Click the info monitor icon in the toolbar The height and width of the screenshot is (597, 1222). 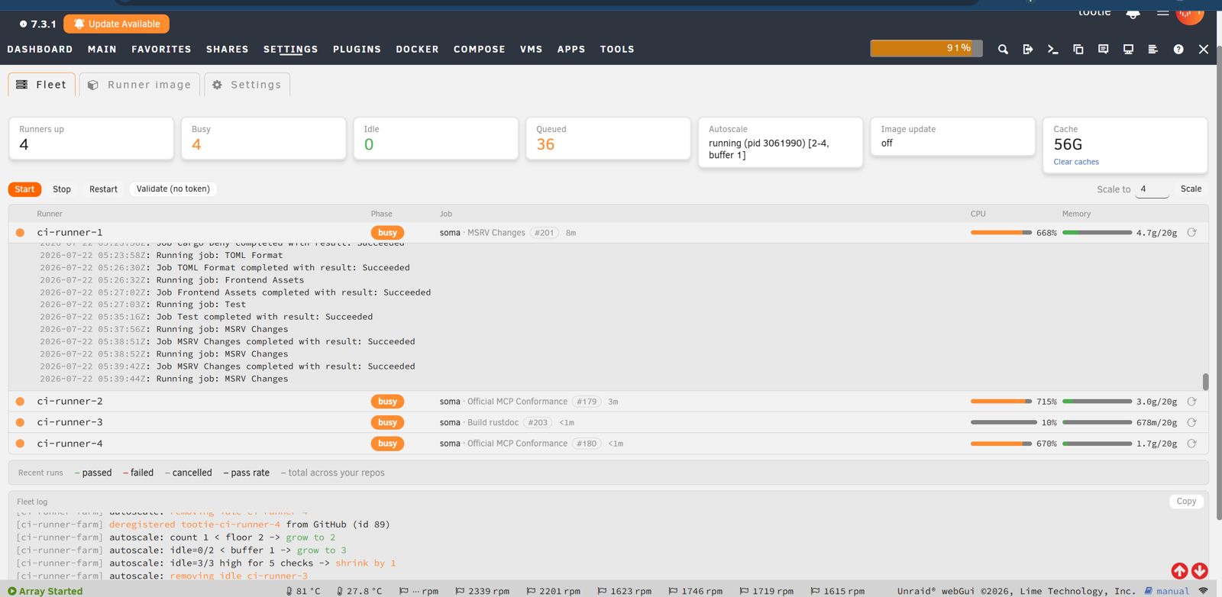coord(1128,50)
